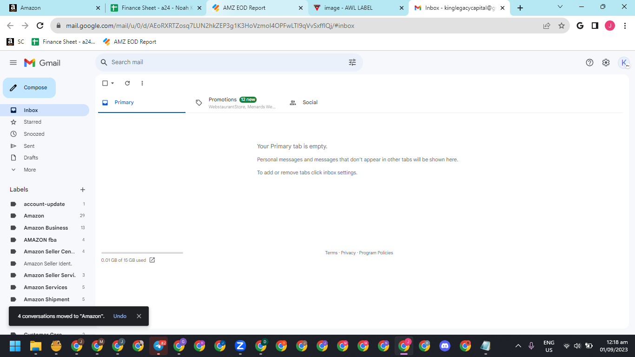Viewport: 635px width, 357px height.
Task: Go back in Chrome
Action: tap(10, 26)
